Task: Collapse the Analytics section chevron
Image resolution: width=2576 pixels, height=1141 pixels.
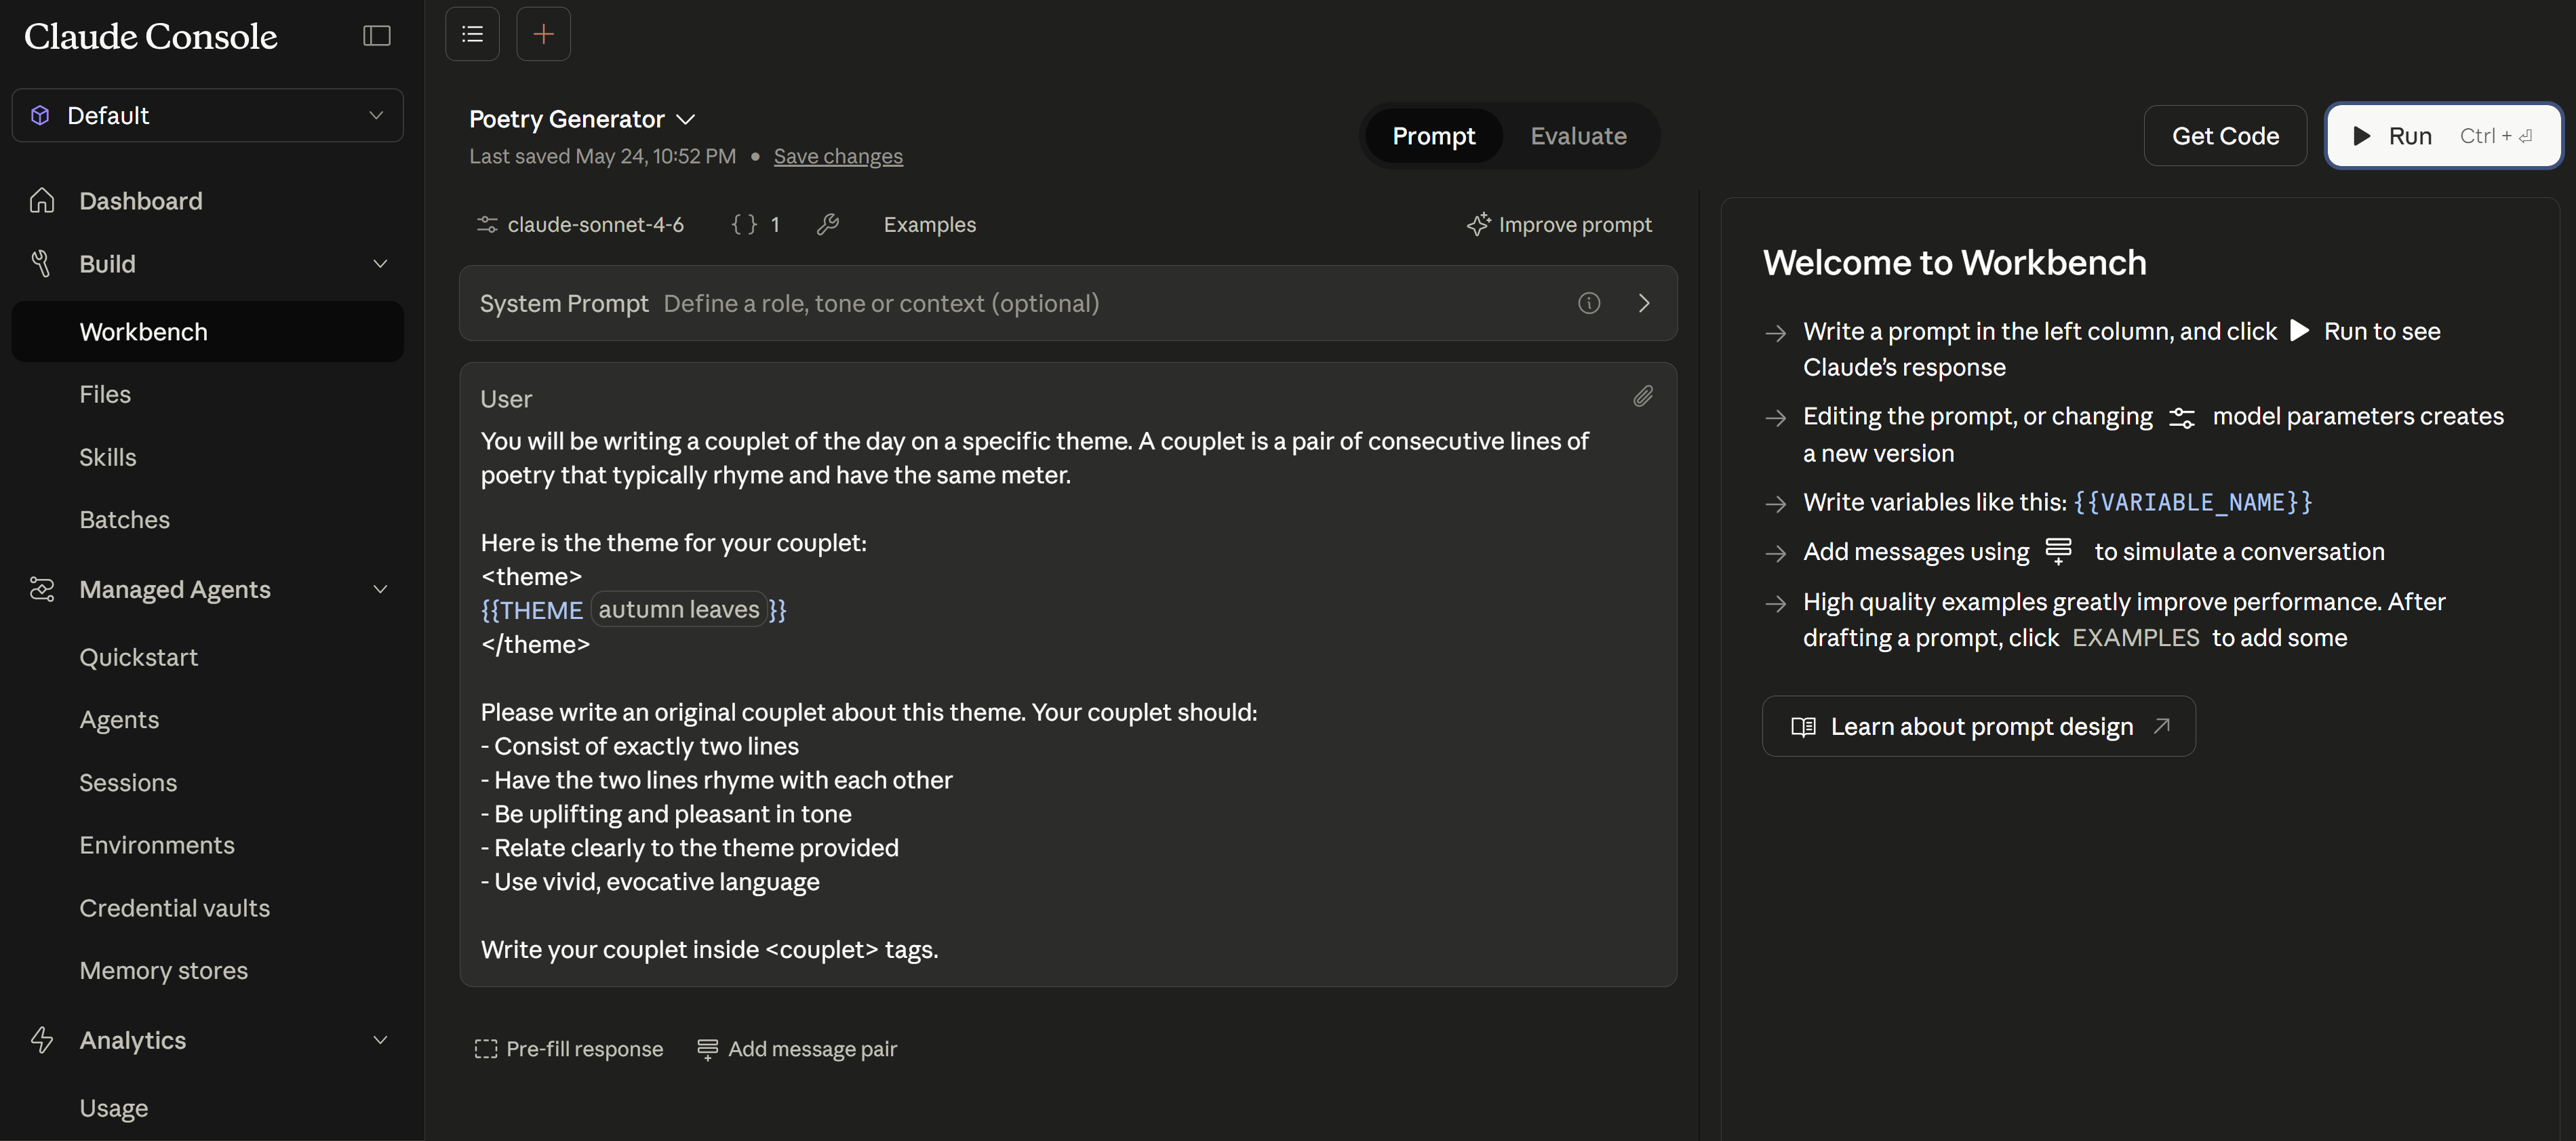Action: (380, 1040)
